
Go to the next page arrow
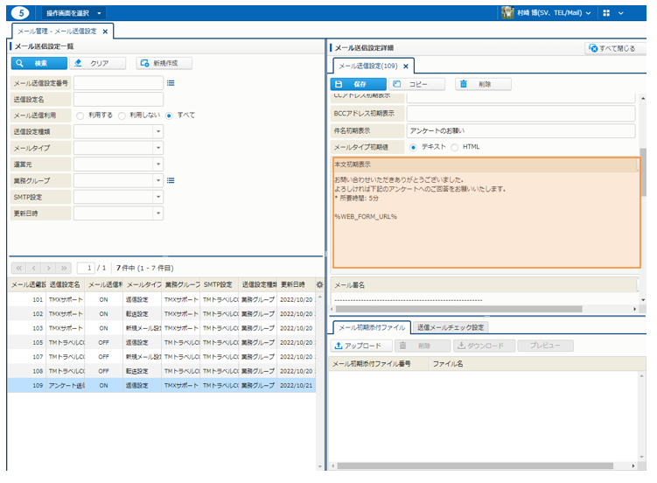[x=49, y=267]
